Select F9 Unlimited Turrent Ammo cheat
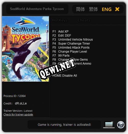The width and height of the screenshot is (128, 134). [x=72, y=64]
